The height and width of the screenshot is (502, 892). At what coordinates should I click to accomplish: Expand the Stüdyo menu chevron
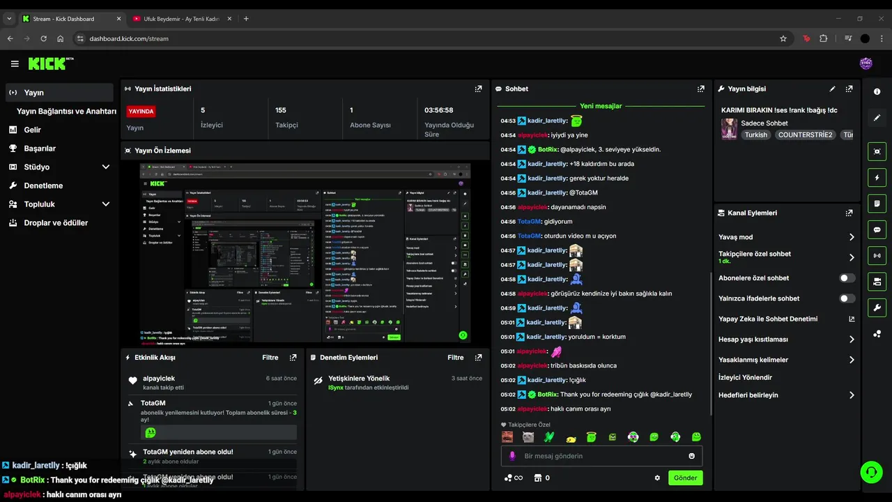(106, 167)
